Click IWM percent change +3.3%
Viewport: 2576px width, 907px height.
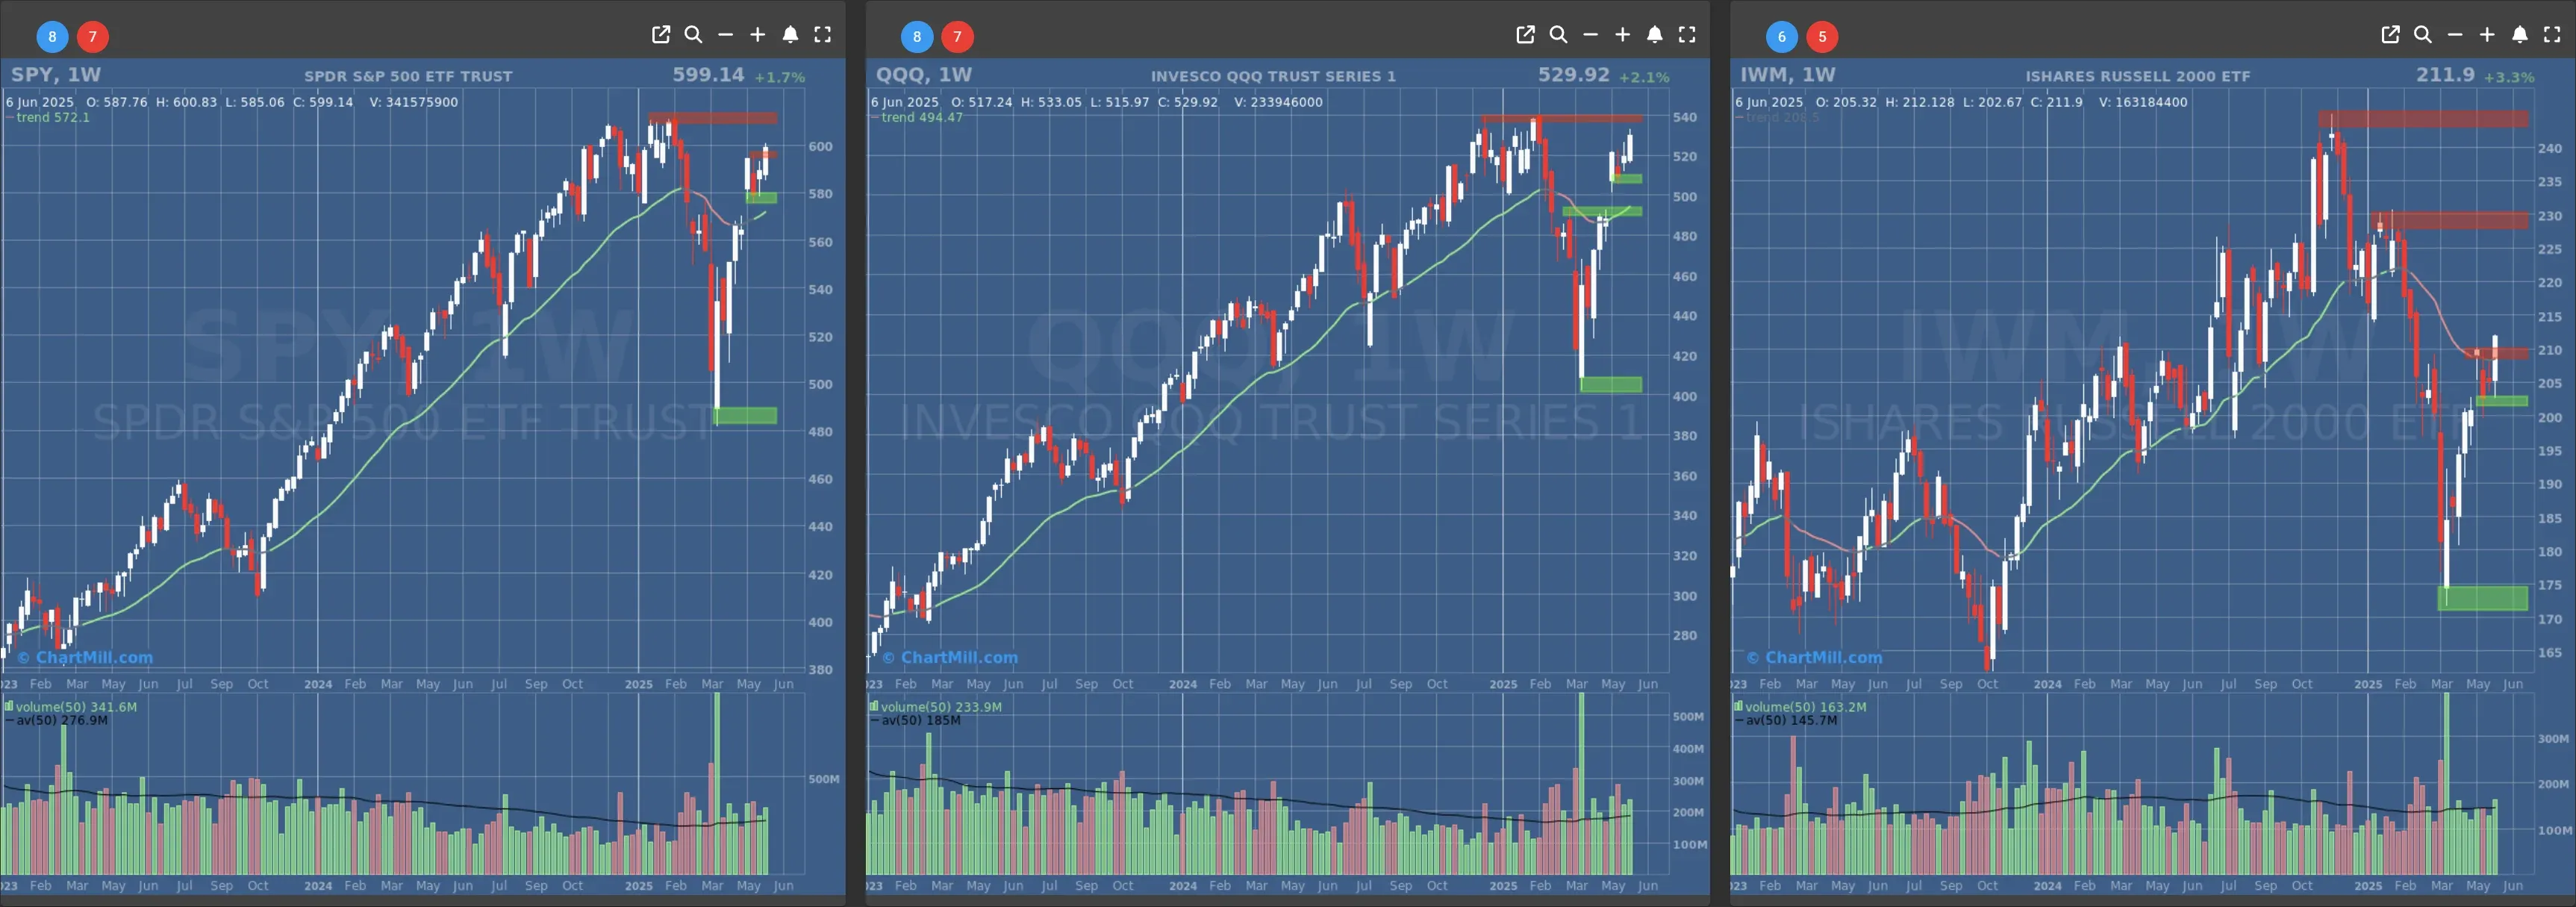[2509, 77]
